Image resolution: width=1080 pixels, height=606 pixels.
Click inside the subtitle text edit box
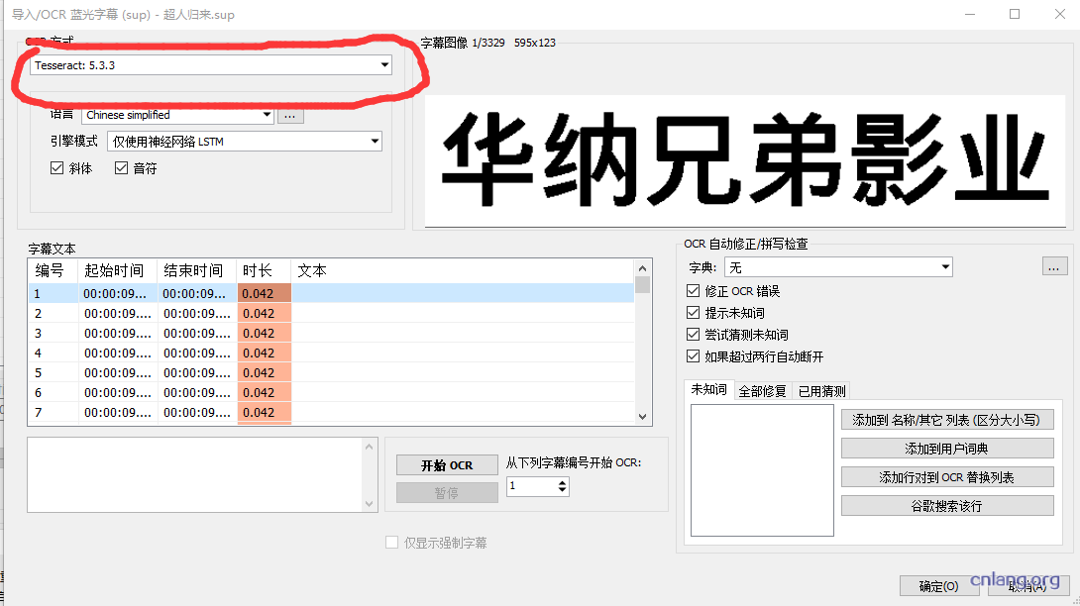click(x=195, y=475)
